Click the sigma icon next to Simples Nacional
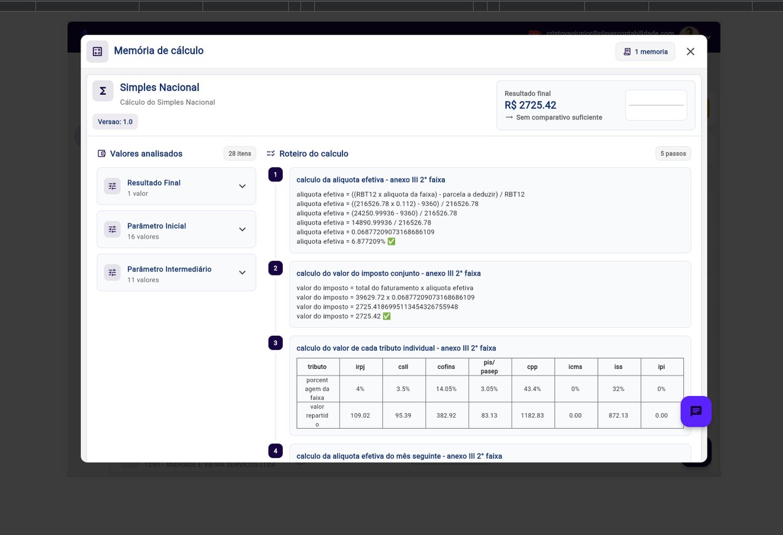783x535 pixels. (x=103, y=91)
